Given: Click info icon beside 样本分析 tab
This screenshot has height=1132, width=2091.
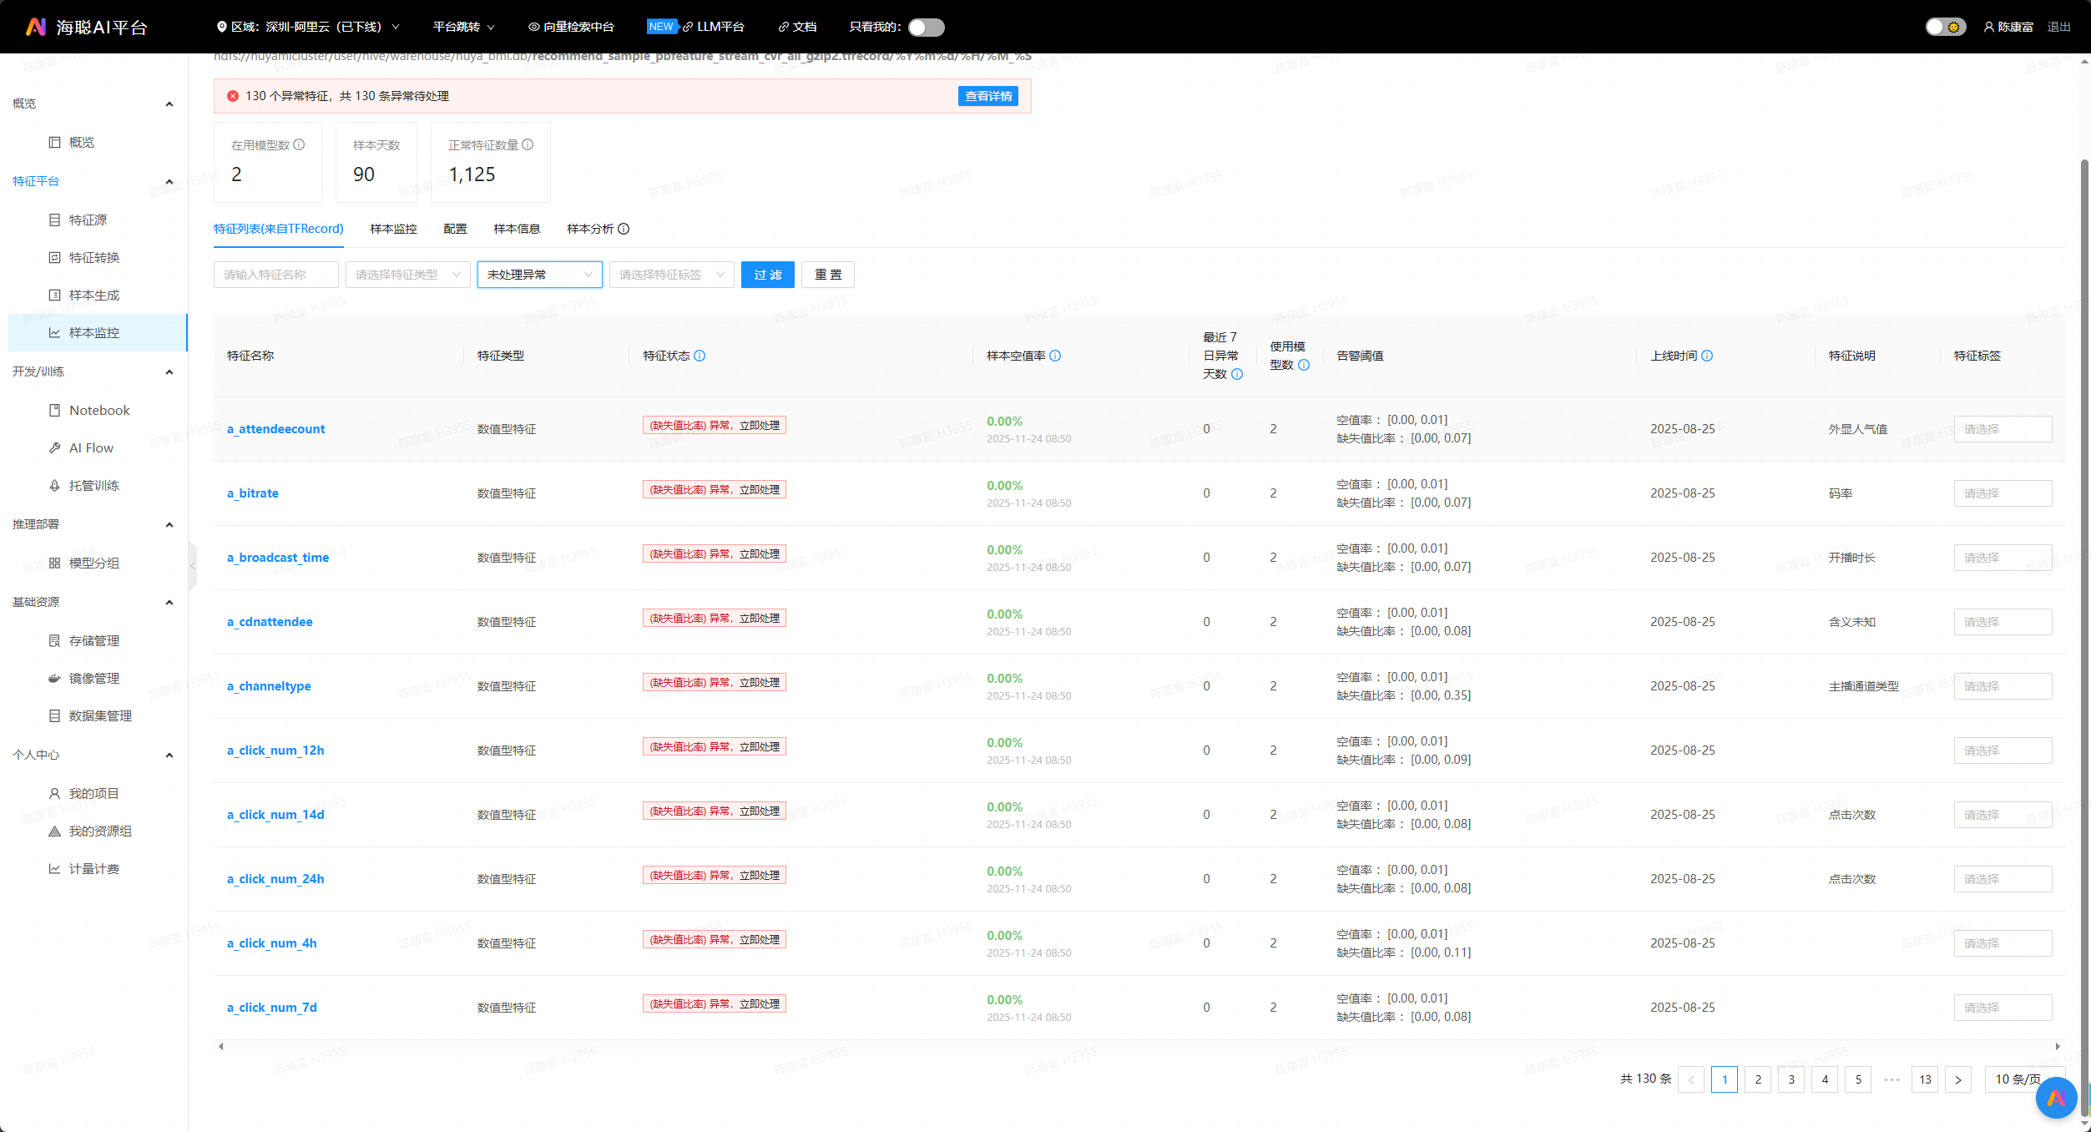Looking at the screenshot, I should (x=624, y=229).
